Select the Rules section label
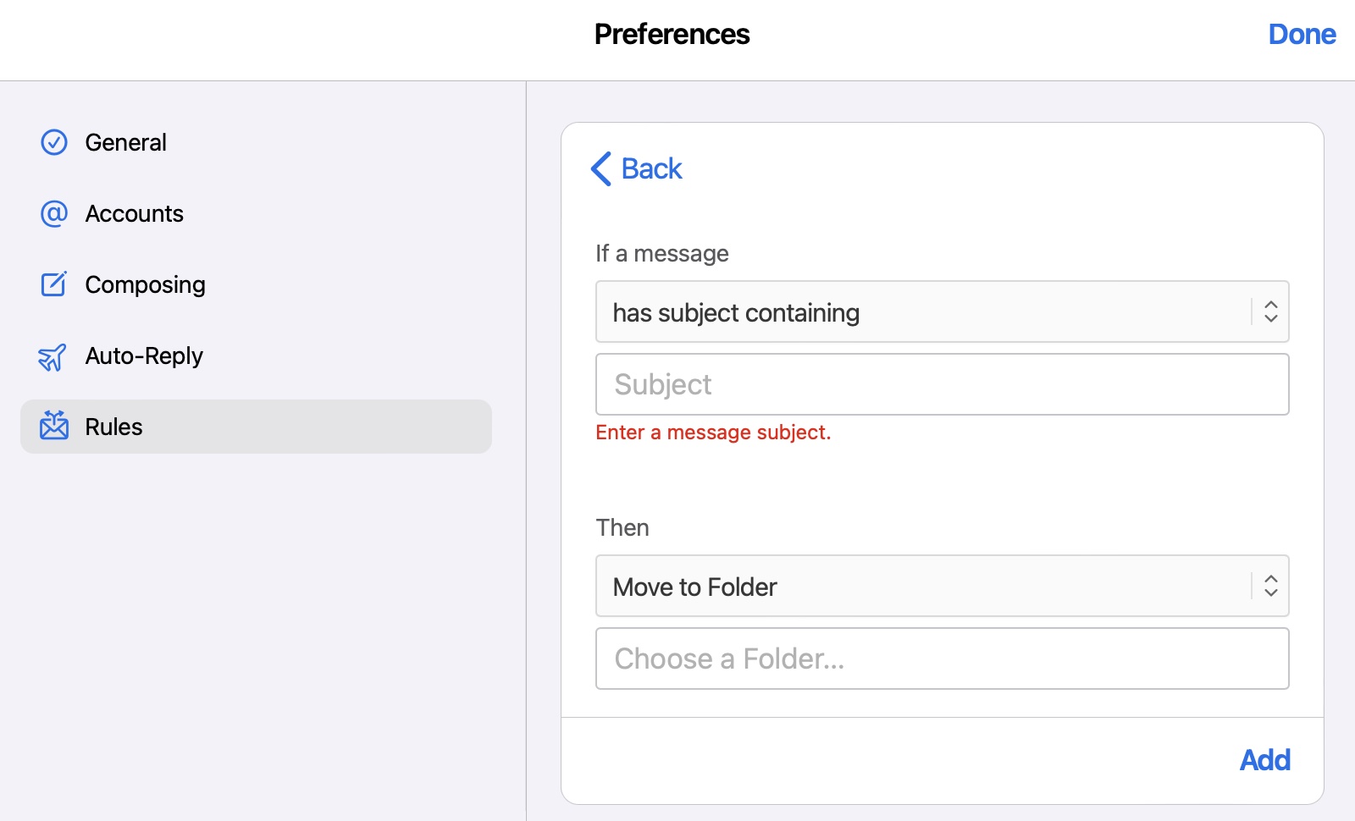 (113, 427)
